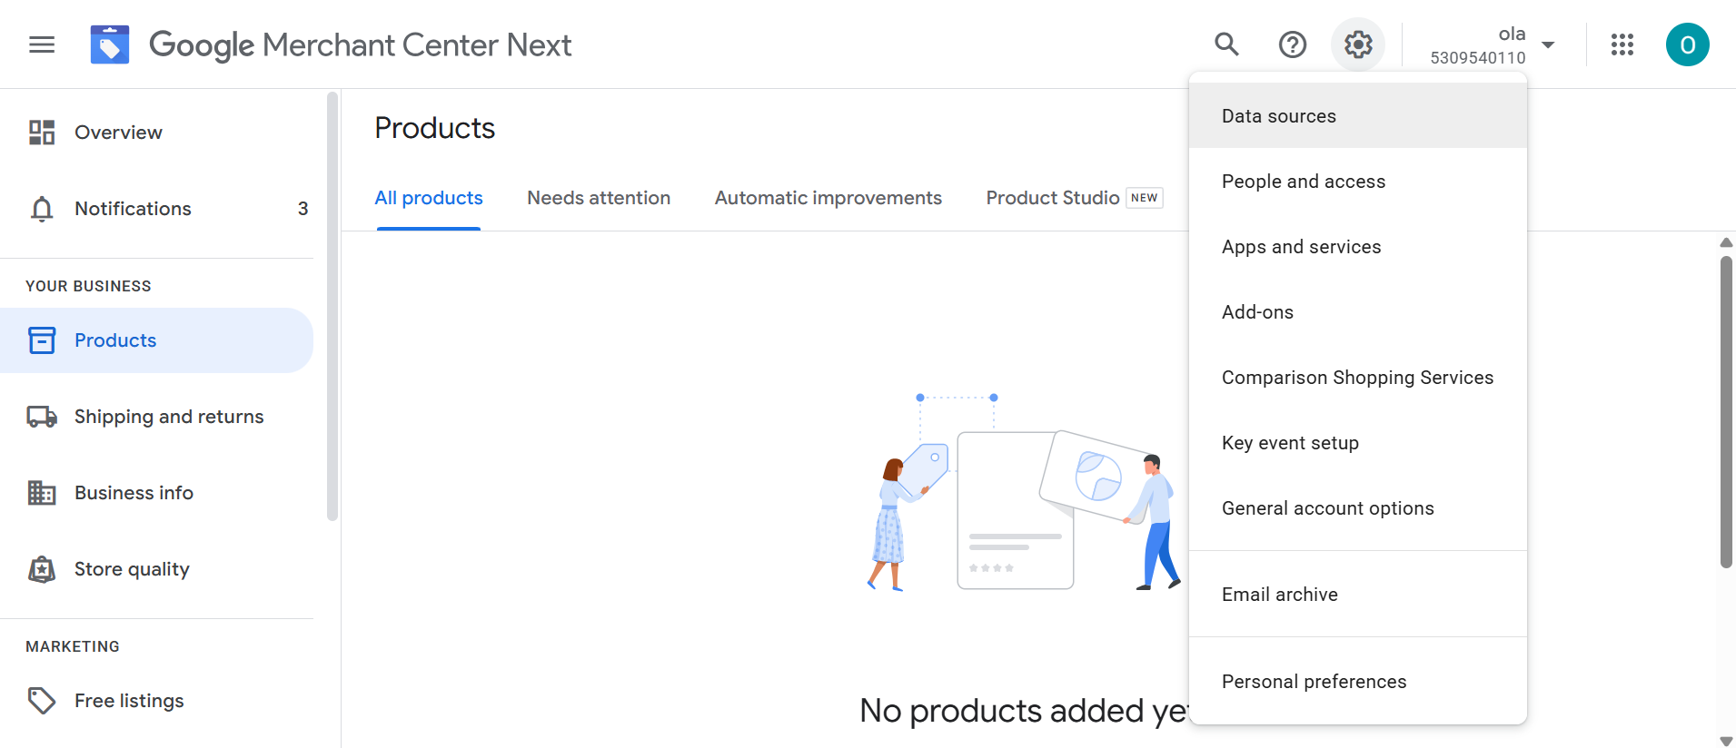Open the hamburger main menu
The height and width of the screenshot is (748, 1736).
click(42, 44)
